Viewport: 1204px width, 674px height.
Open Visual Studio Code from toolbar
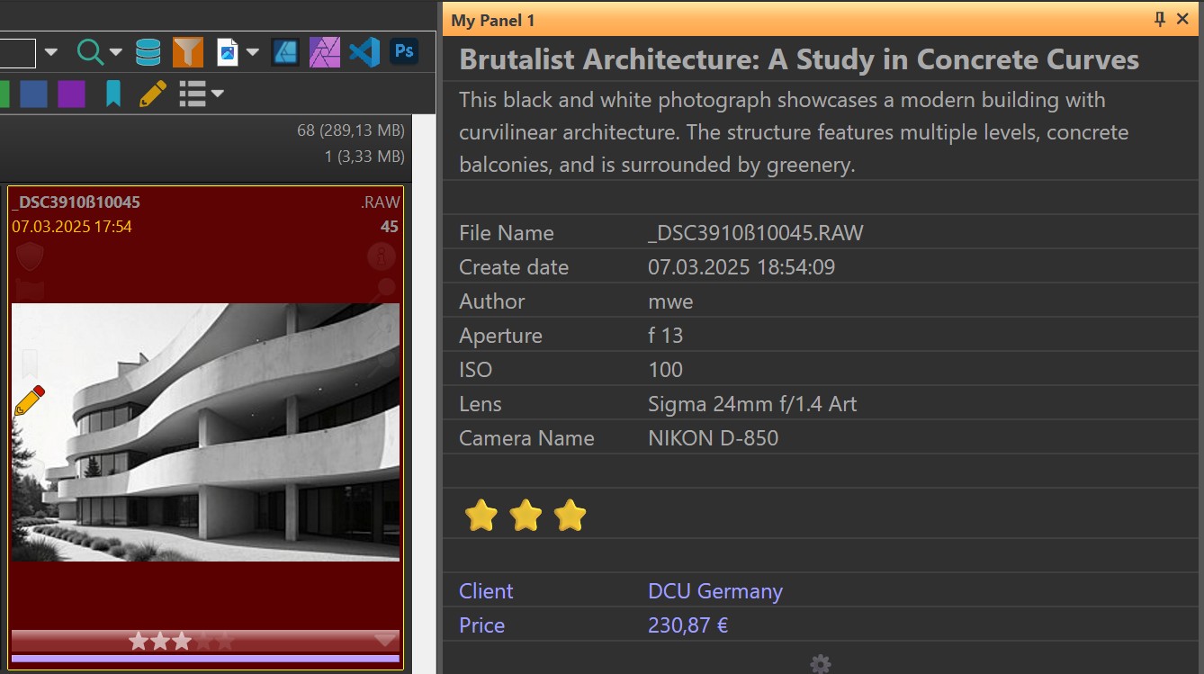(x=364, y=52)
